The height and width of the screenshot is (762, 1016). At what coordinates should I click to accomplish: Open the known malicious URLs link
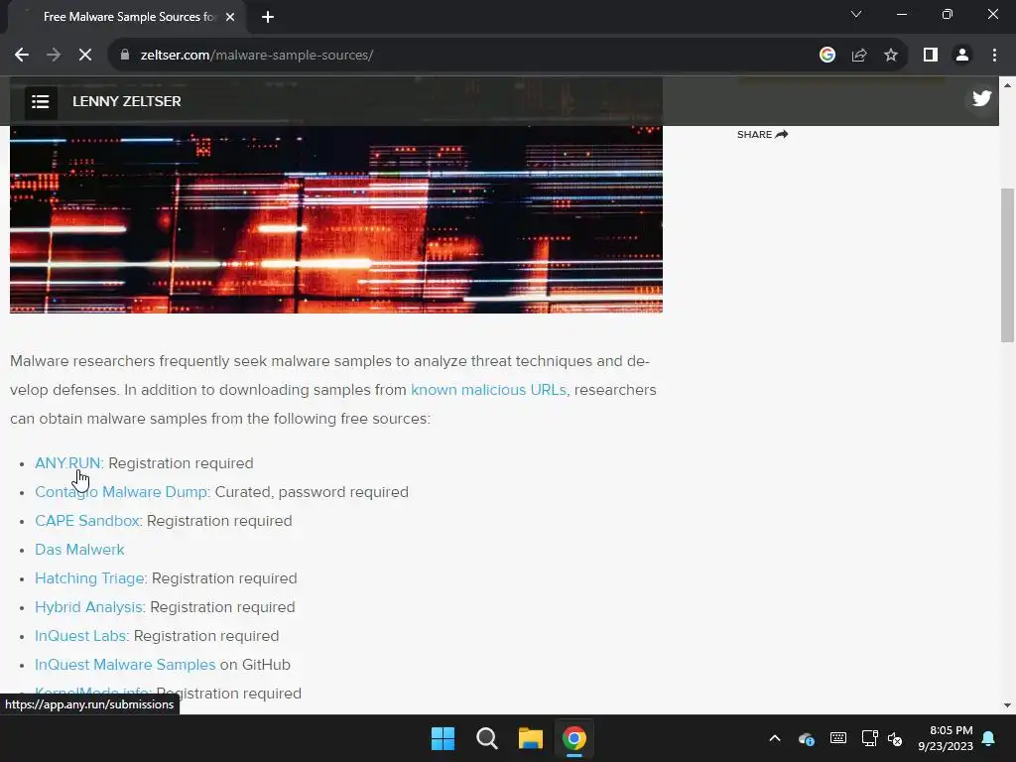pos(488,389)
